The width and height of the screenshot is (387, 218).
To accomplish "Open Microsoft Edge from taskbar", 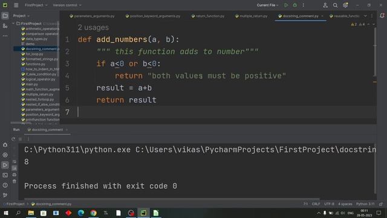I will coord(81,213).
